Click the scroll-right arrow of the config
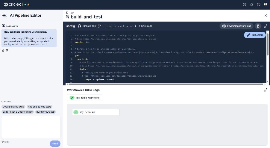This screenshot has height=148, width=270. coord(265,84)
